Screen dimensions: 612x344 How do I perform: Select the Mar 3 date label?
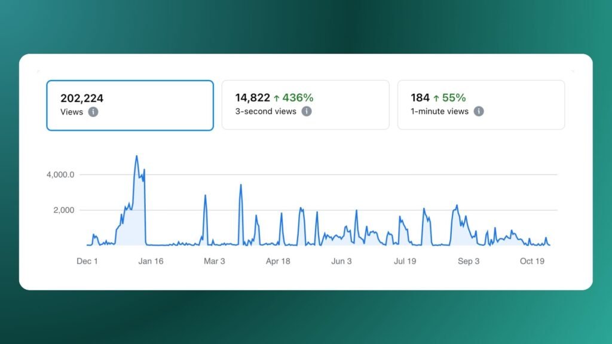tap(215, 261)
